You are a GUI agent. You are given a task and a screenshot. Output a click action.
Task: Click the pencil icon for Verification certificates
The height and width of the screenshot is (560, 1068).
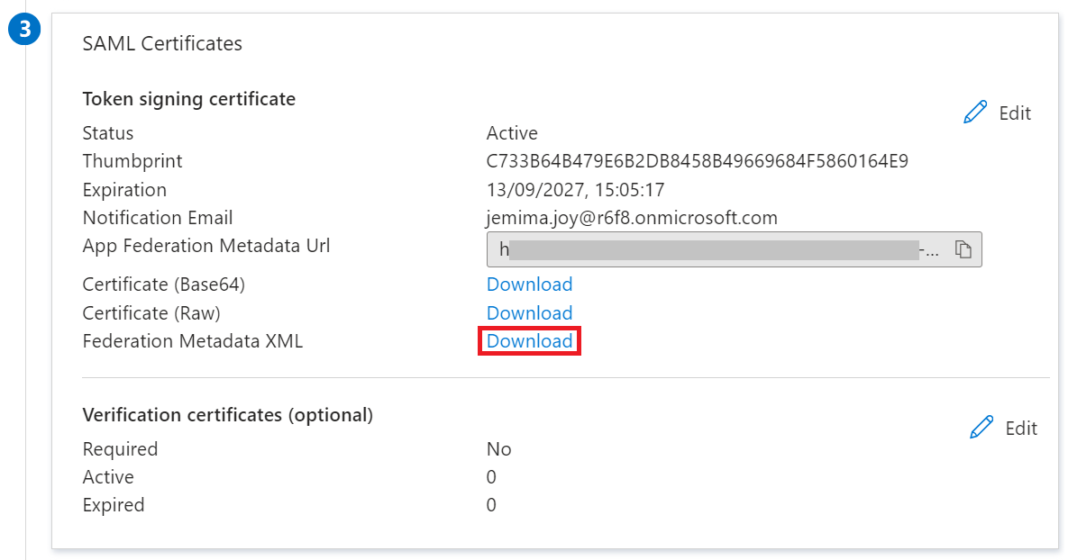coord(981,428)
